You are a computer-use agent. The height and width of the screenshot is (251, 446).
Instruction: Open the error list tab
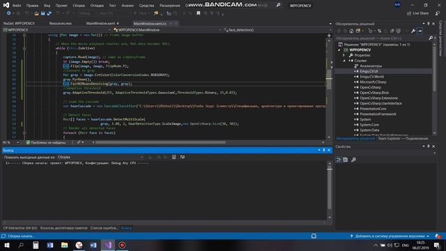104,228
